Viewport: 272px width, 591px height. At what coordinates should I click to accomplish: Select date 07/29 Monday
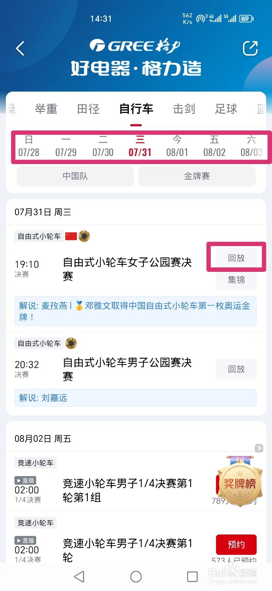coord(66,146)
